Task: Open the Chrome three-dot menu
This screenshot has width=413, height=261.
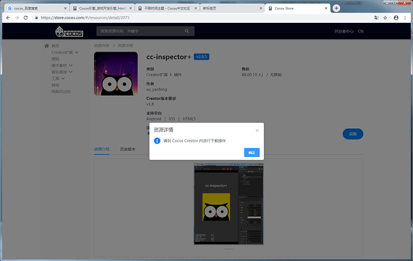Action: (x=405, y=17)
